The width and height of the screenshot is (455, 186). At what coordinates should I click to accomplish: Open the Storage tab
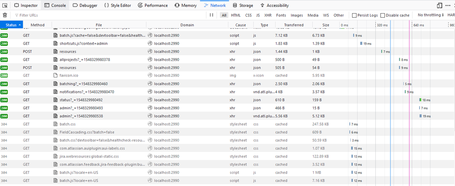(x=242, y=5)
